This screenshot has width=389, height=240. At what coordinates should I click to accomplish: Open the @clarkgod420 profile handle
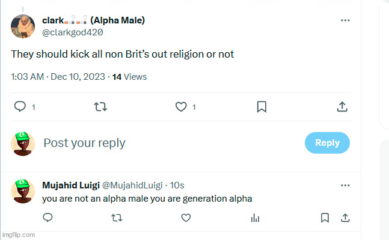pyautogui.click(x=68, y=32)
